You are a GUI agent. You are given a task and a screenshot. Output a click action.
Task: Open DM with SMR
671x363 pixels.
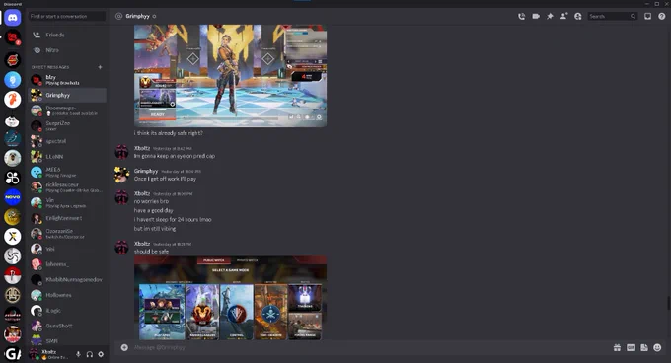[x=67, y=340]
